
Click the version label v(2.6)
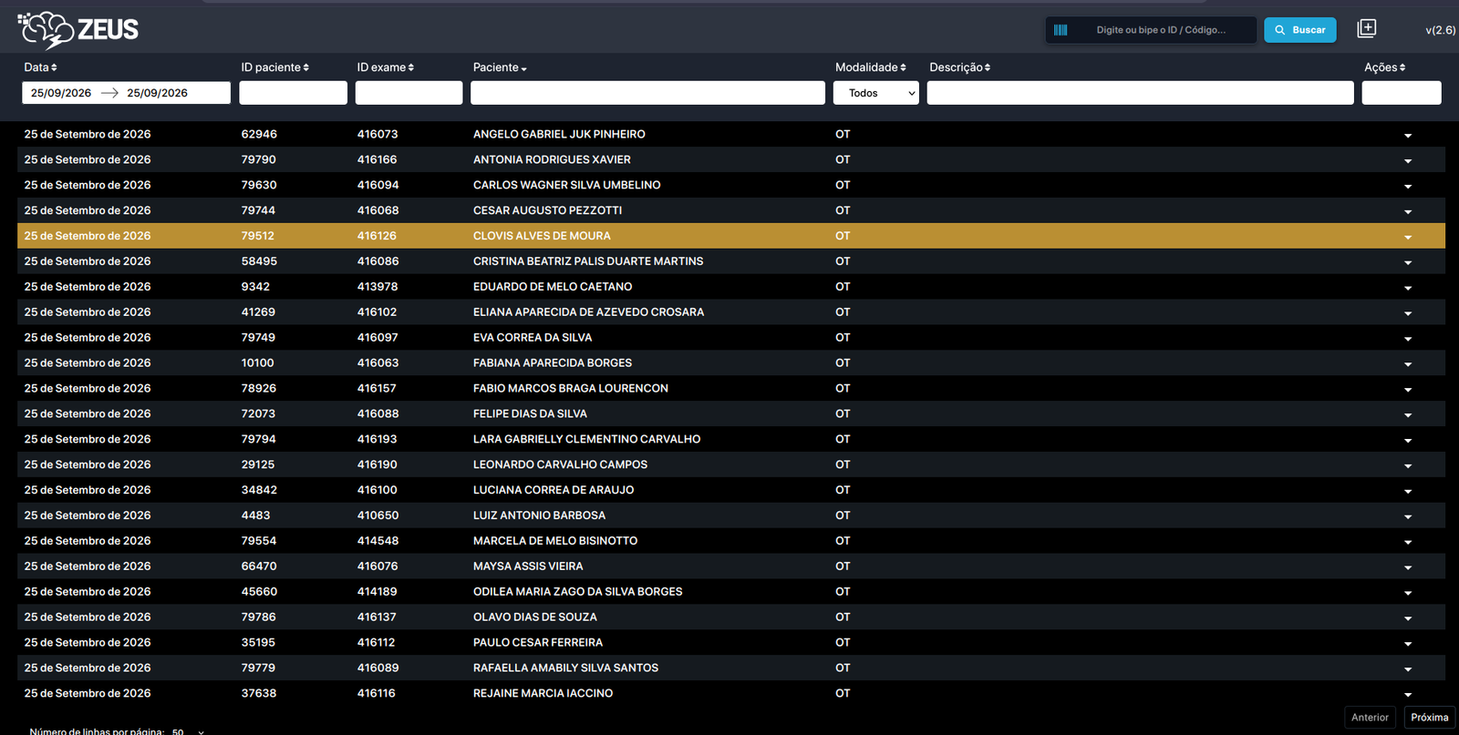point(1440,30)
